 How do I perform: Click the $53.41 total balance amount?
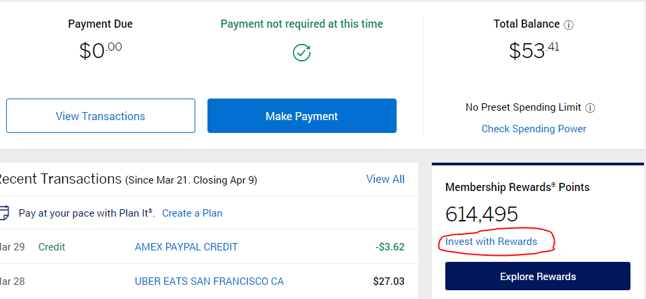coord(534,51)
